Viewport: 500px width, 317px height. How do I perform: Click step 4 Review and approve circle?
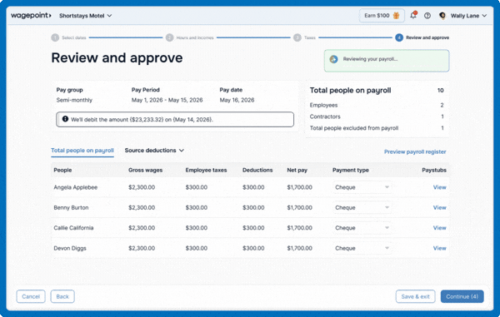399,37
